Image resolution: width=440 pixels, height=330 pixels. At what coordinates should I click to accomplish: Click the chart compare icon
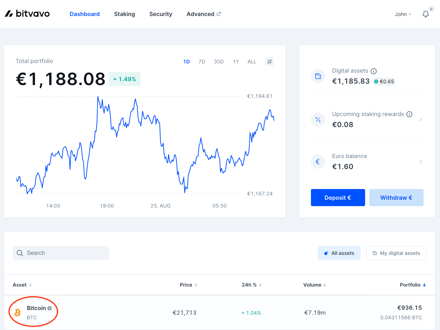[270, 62]
